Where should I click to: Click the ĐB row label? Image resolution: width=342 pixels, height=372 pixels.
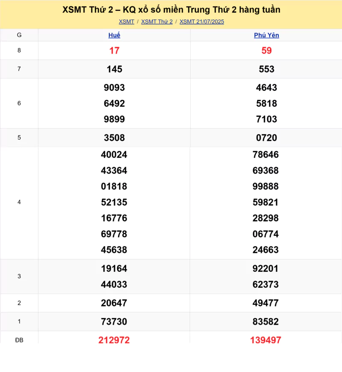pos(19,340)
